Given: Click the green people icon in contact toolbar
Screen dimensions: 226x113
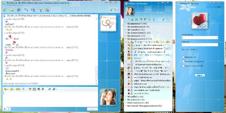Looking at the screenshot, I should click(136, 19).
